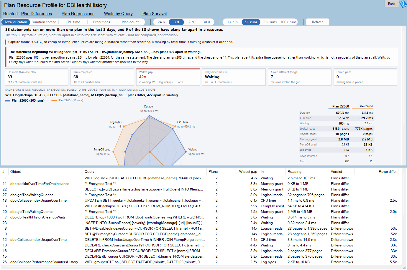This screenshot has width=407, height=270.
Task: Sort grid by Plans column header
Action: (x=213, y=172)
